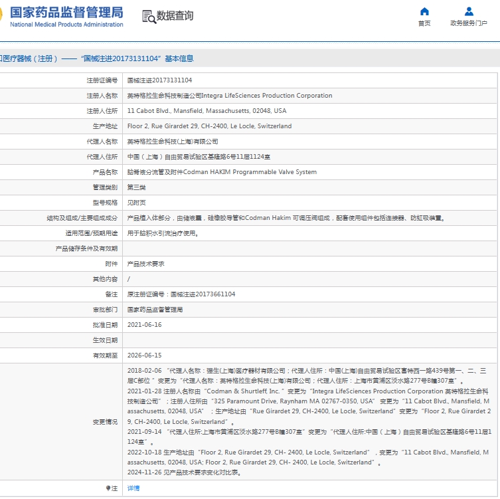Click the 2024-11-26 change record entry
Screen dimensions: 500x499
click(185, 472)
